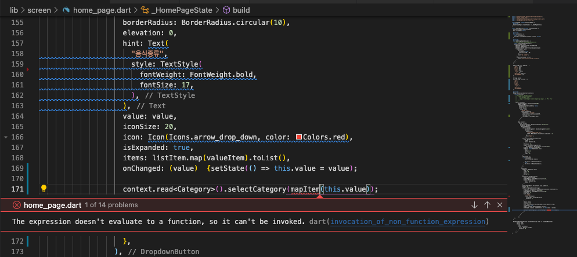Click the breakpoint marker at line 159
The height and width of the screenshot is (257, 577).
[28, 69]
